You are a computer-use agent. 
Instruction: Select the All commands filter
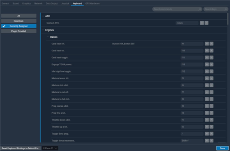click(x=18, y=16)
